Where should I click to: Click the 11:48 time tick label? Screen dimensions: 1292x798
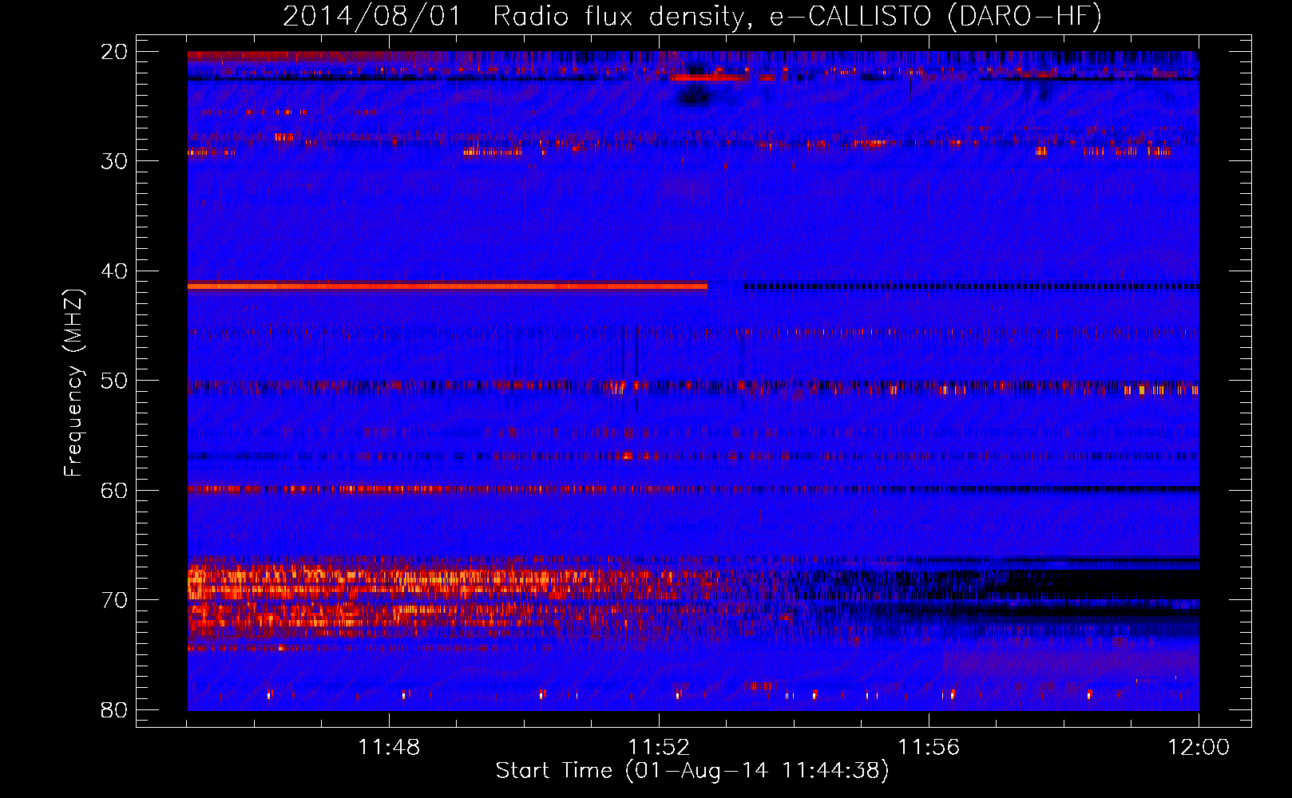tap(389, 748)
